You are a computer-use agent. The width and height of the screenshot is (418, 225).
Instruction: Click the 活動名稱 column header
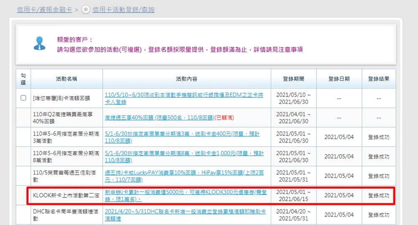pyautogui.click(x=66, y=79)
